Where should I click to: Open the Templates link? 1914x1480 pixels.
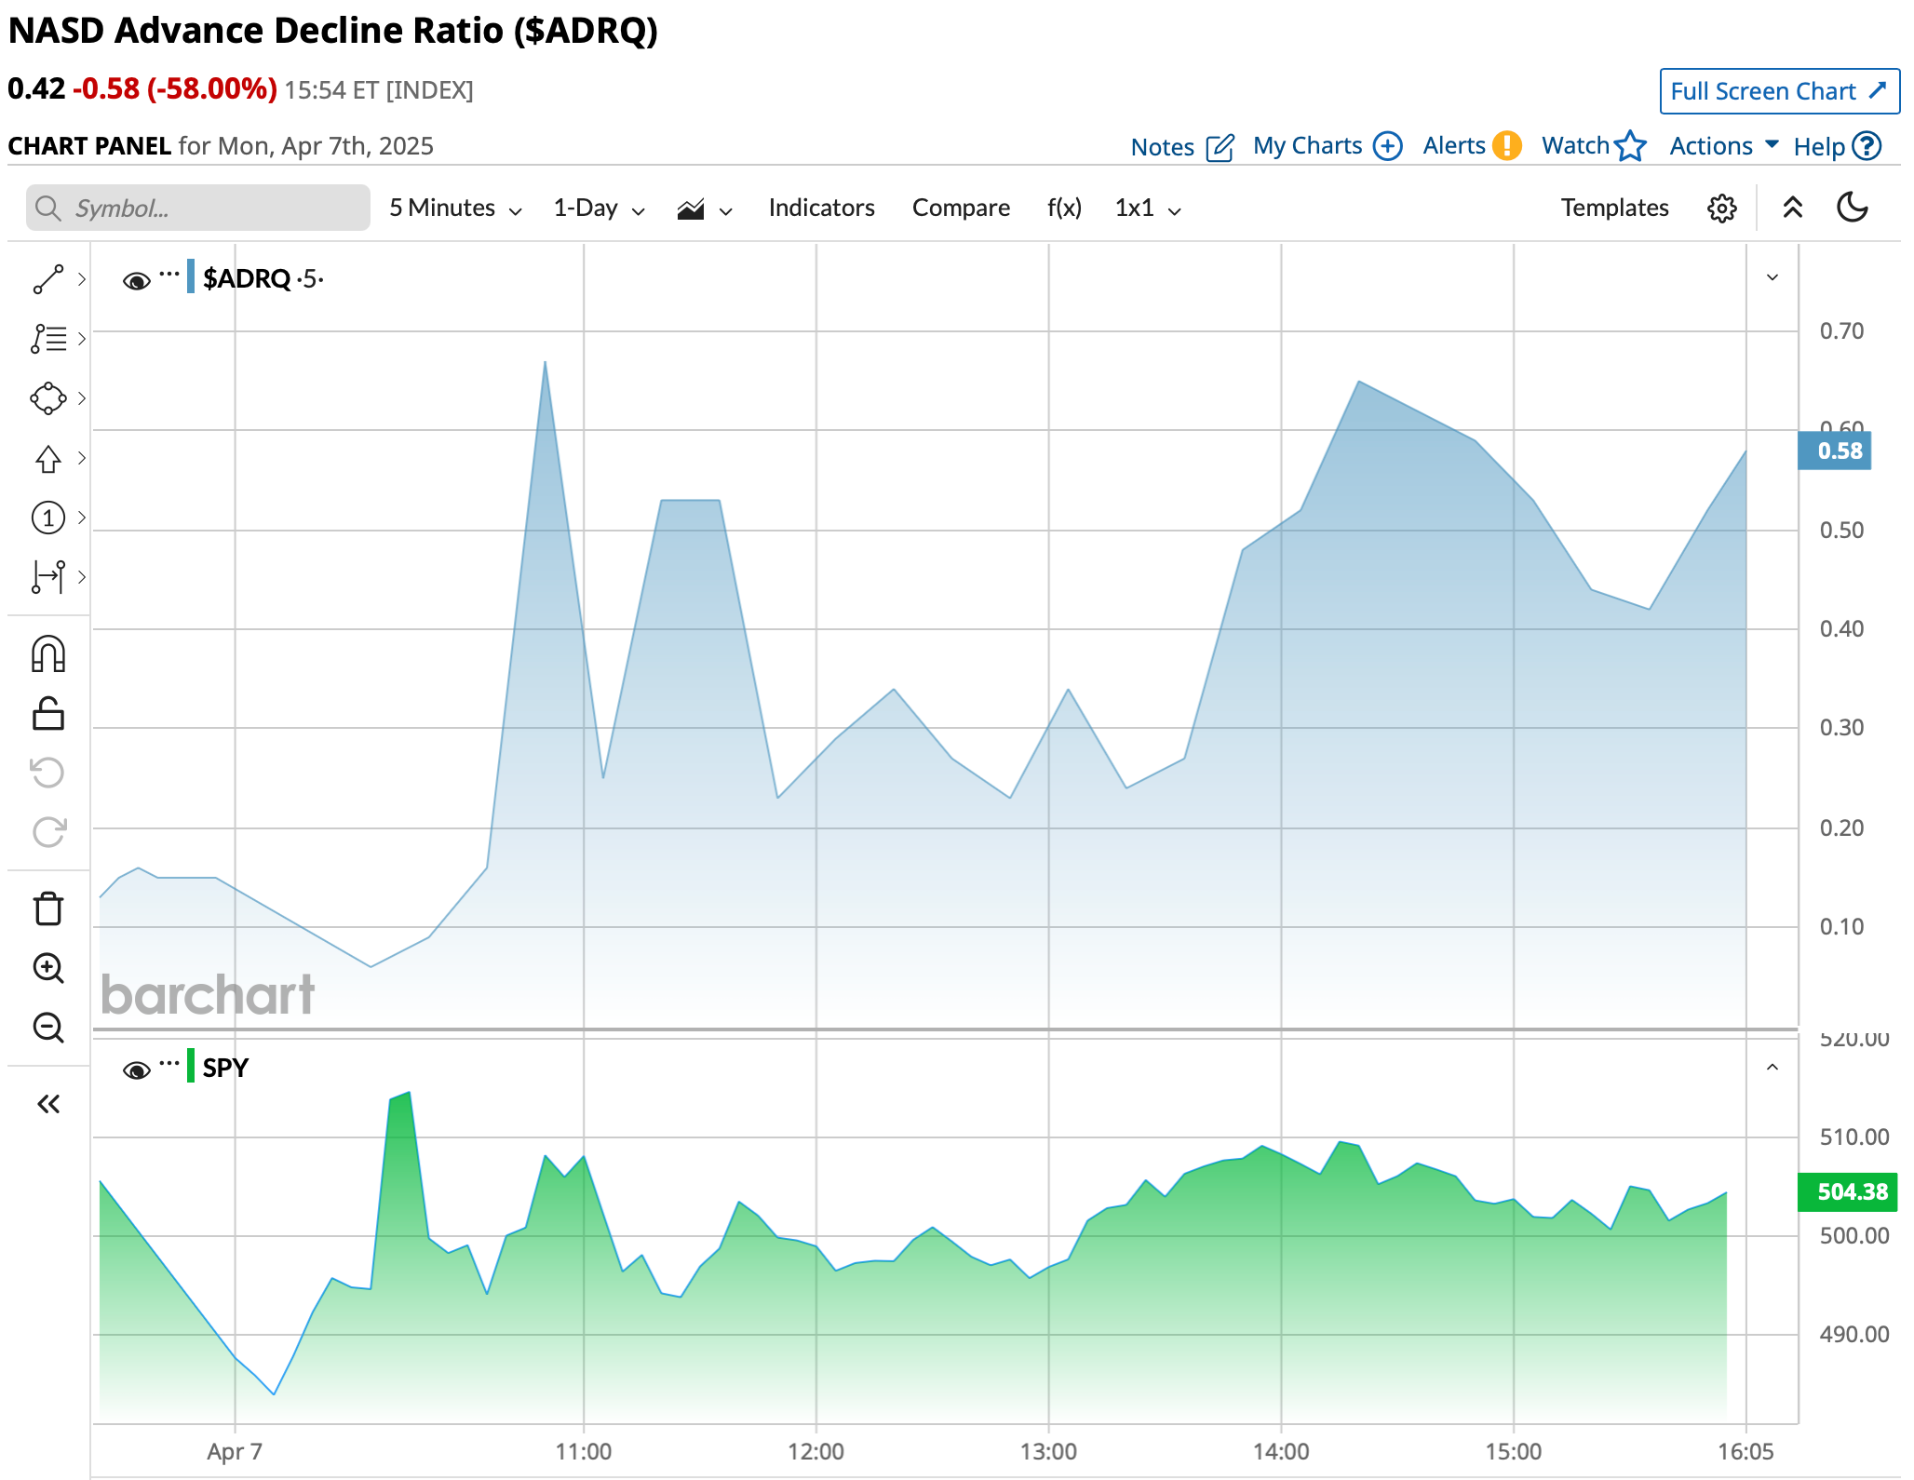(1614, 208)
